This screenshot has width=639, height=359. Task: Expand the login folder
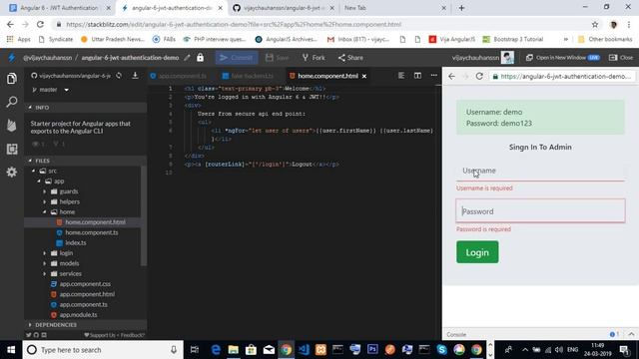point(45,253)
